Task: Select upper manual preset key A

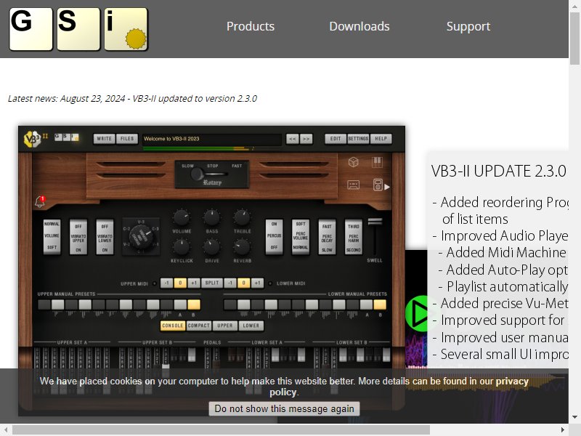Action: [180, 304]
